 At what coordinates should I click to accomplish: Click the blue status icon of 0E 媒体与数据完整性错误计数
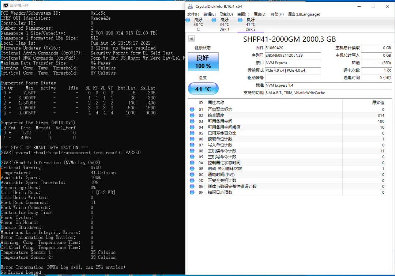(192, 186)
